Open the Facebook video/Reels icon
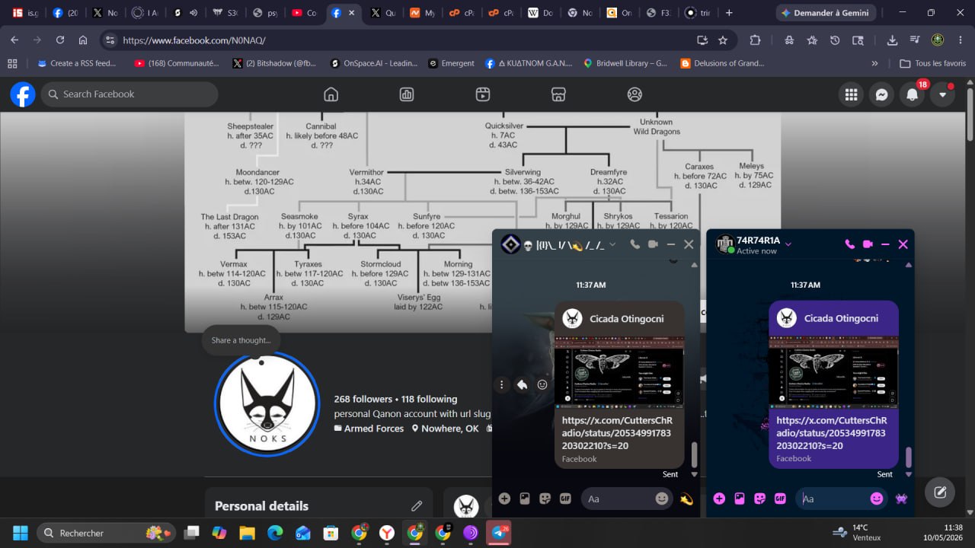The width and height of the screenshot is (975, 548). (482, 94)
